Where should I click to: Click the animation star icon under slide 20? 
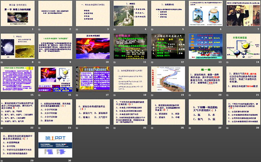[x=190, y=95]
